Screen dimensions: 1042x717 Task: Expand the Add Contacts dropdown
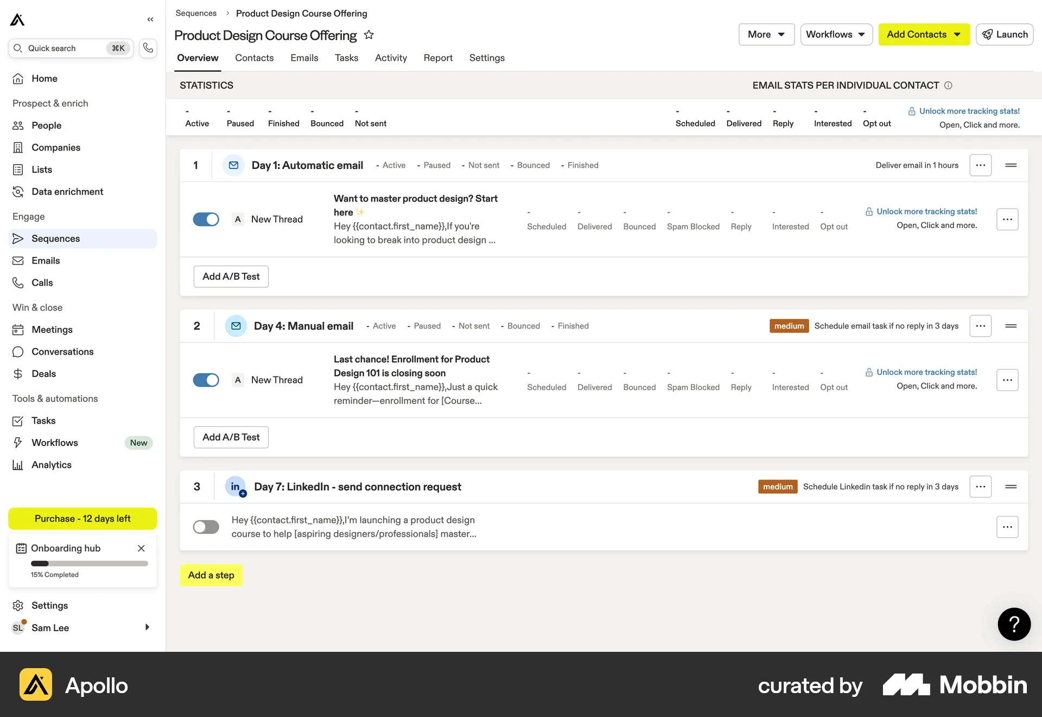[923, 34]
